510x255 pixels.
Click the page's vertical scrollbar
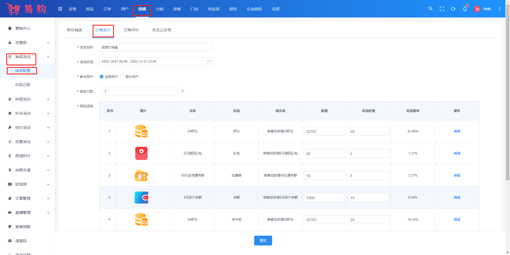click(508, 109)
